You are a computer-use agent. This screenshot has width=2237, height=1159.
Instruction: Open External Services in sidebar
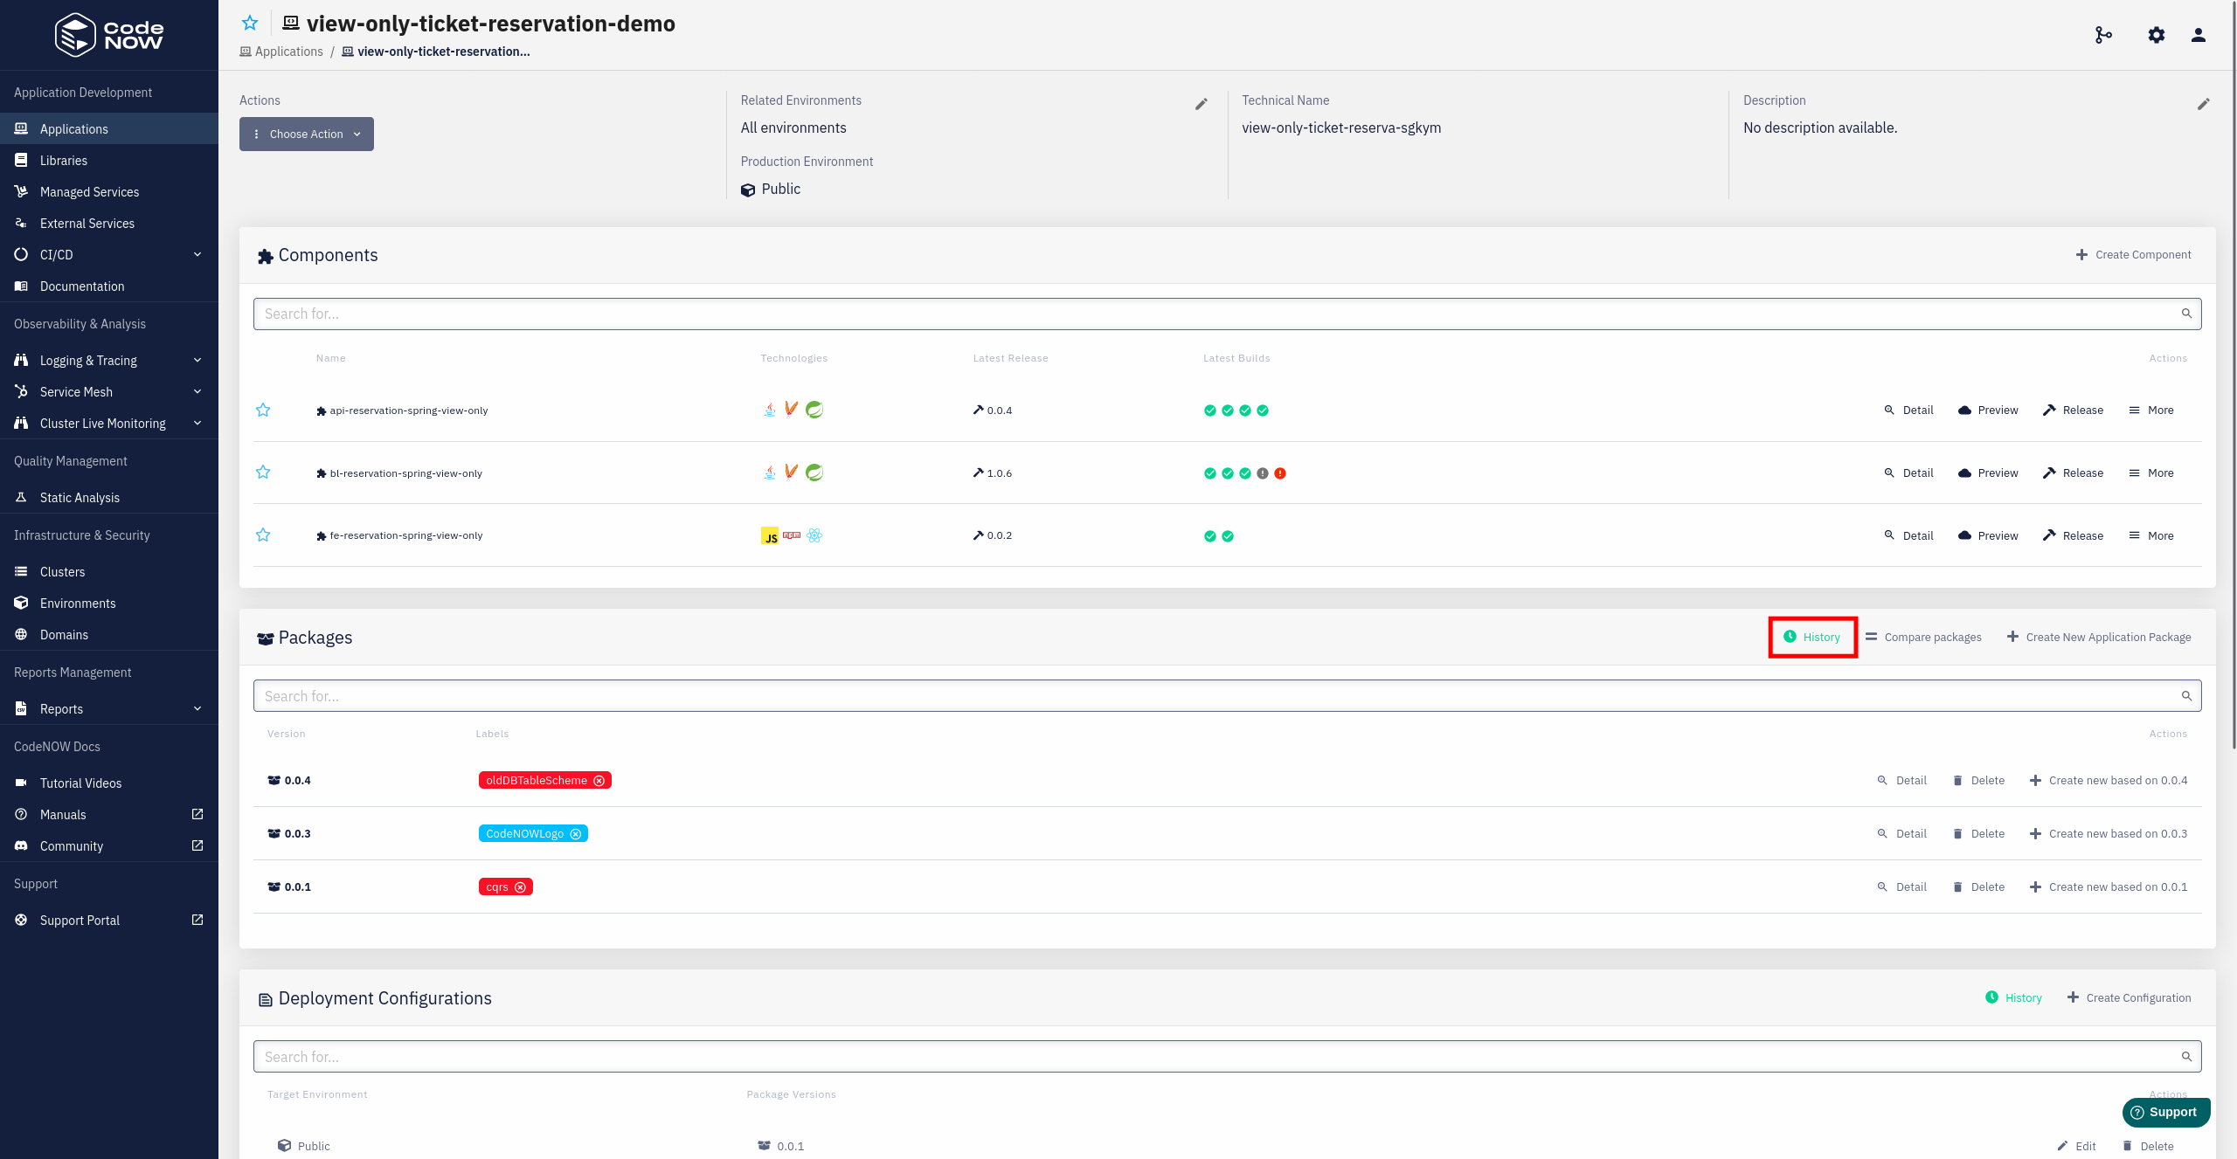point(109,224)
